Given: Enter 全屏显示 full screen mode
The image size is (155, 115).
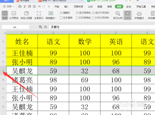Looking at the screenshot, I should (39, 15).
